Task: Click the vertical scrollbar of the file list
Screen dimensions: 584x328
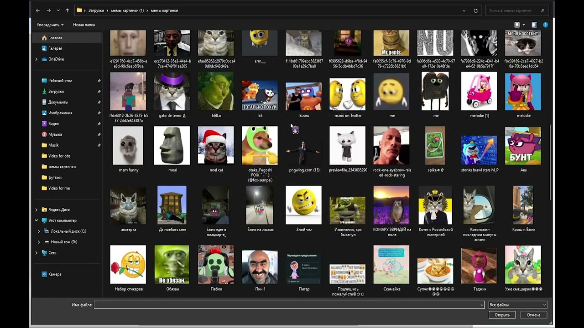Action: point(551,161)
